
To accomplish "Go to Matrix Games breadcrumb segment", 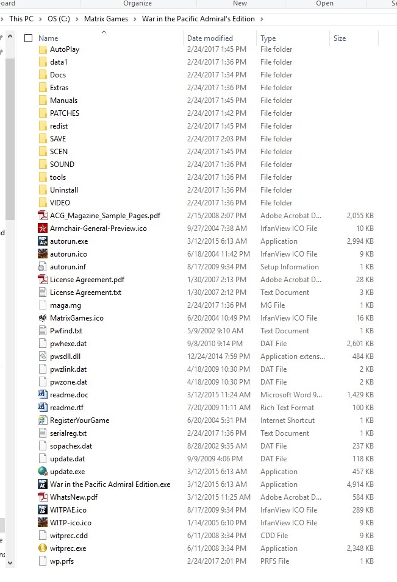I will [x=106, y=19].
